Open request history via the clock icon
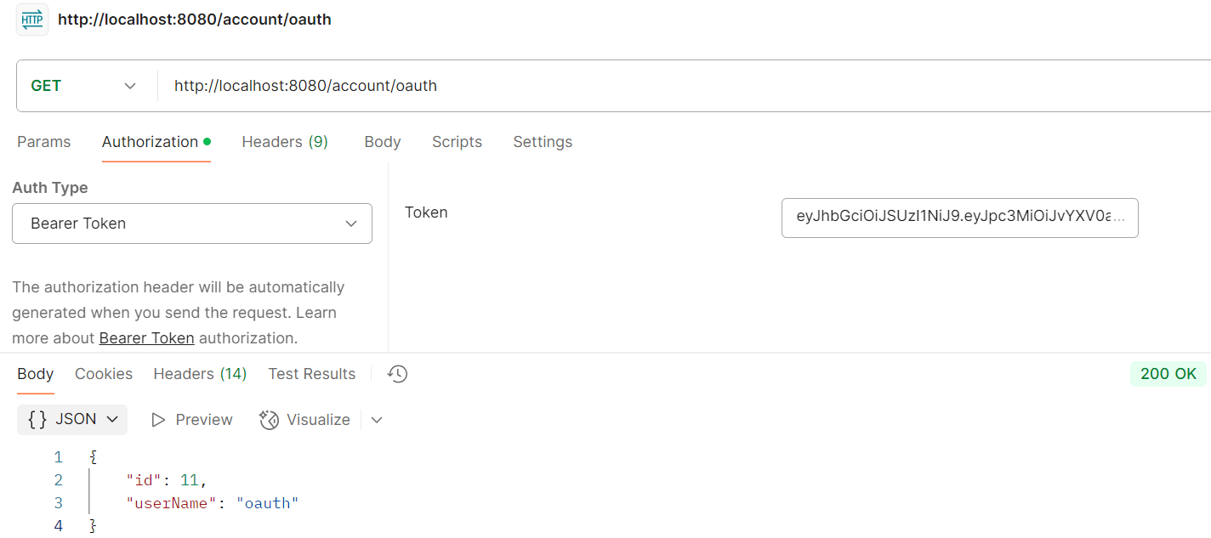Screen dimensions: 1211x538 click(x=396, y=374)
